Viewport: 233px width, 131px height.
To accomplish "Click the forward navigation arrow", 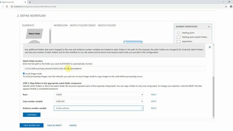I will point(3,7).
